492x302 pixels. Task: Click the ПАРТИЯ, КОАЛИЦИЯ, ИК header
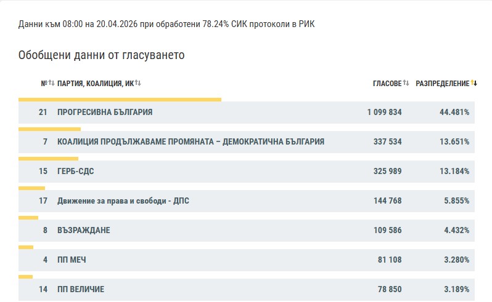[x=95, y=84]
